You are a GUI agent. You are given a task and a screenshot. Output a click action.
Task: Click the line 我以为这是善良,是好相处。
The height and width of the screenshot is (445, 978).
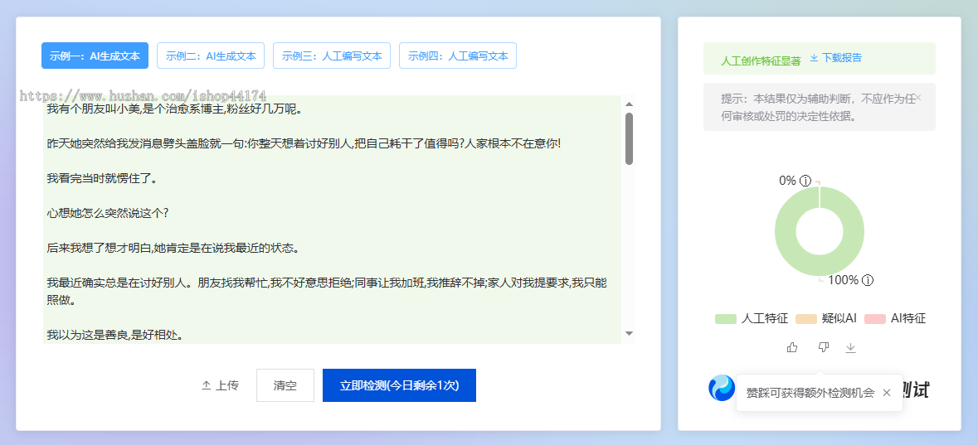[114, 336]
